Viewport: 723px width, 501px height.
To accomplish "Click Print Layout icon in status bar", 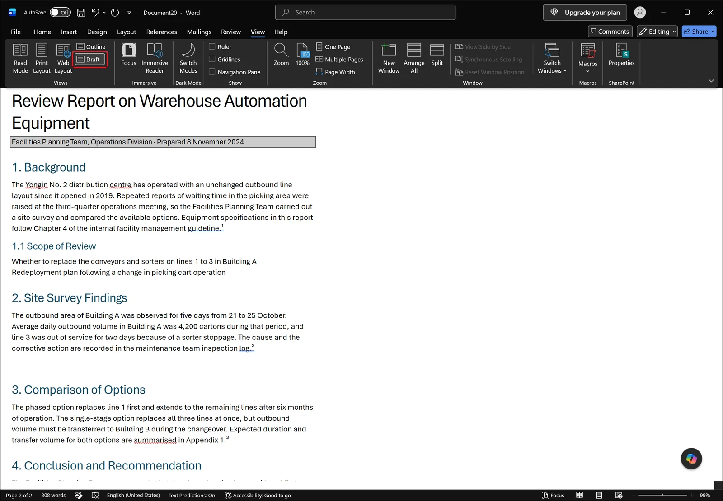I will (599, 495).
